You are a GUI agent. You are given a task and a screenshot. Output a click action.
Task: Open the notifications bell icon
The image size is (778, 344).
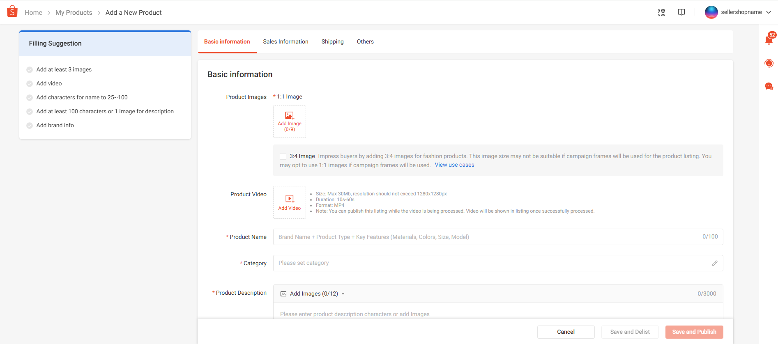coord(769,40)
